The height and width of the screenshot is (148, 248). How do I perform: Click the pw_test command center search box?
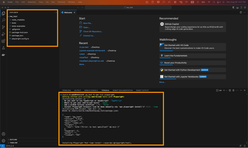pos(128,7)
